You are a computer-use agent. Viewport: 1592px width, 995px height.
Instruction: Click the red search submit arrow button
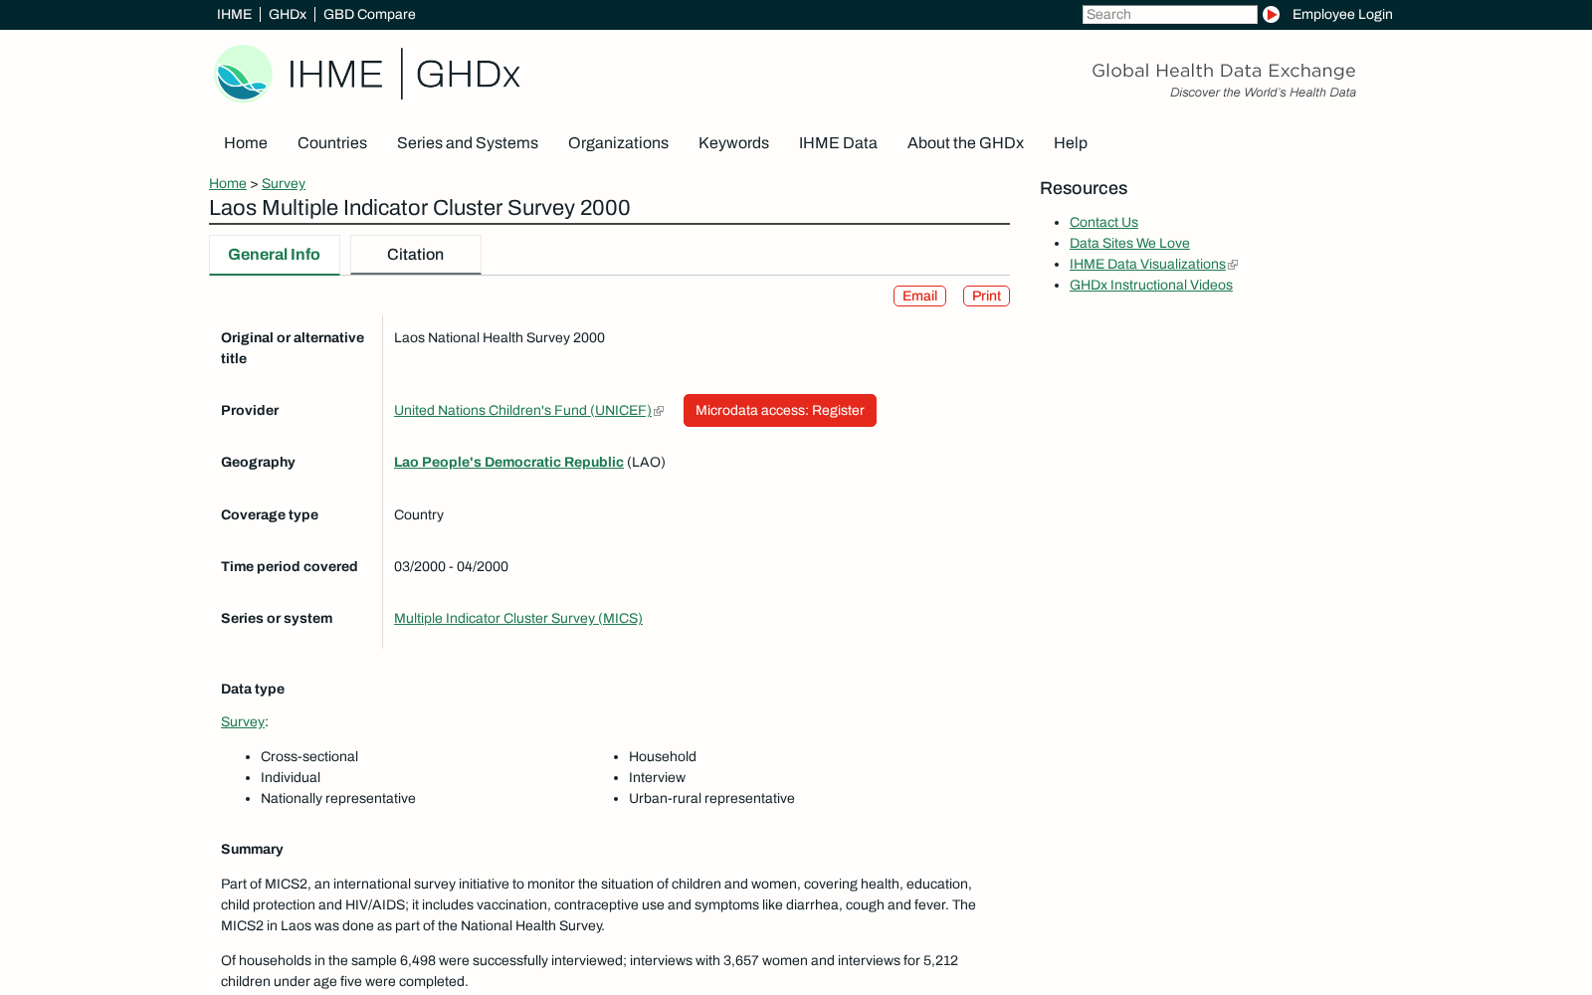[1271, 14]
